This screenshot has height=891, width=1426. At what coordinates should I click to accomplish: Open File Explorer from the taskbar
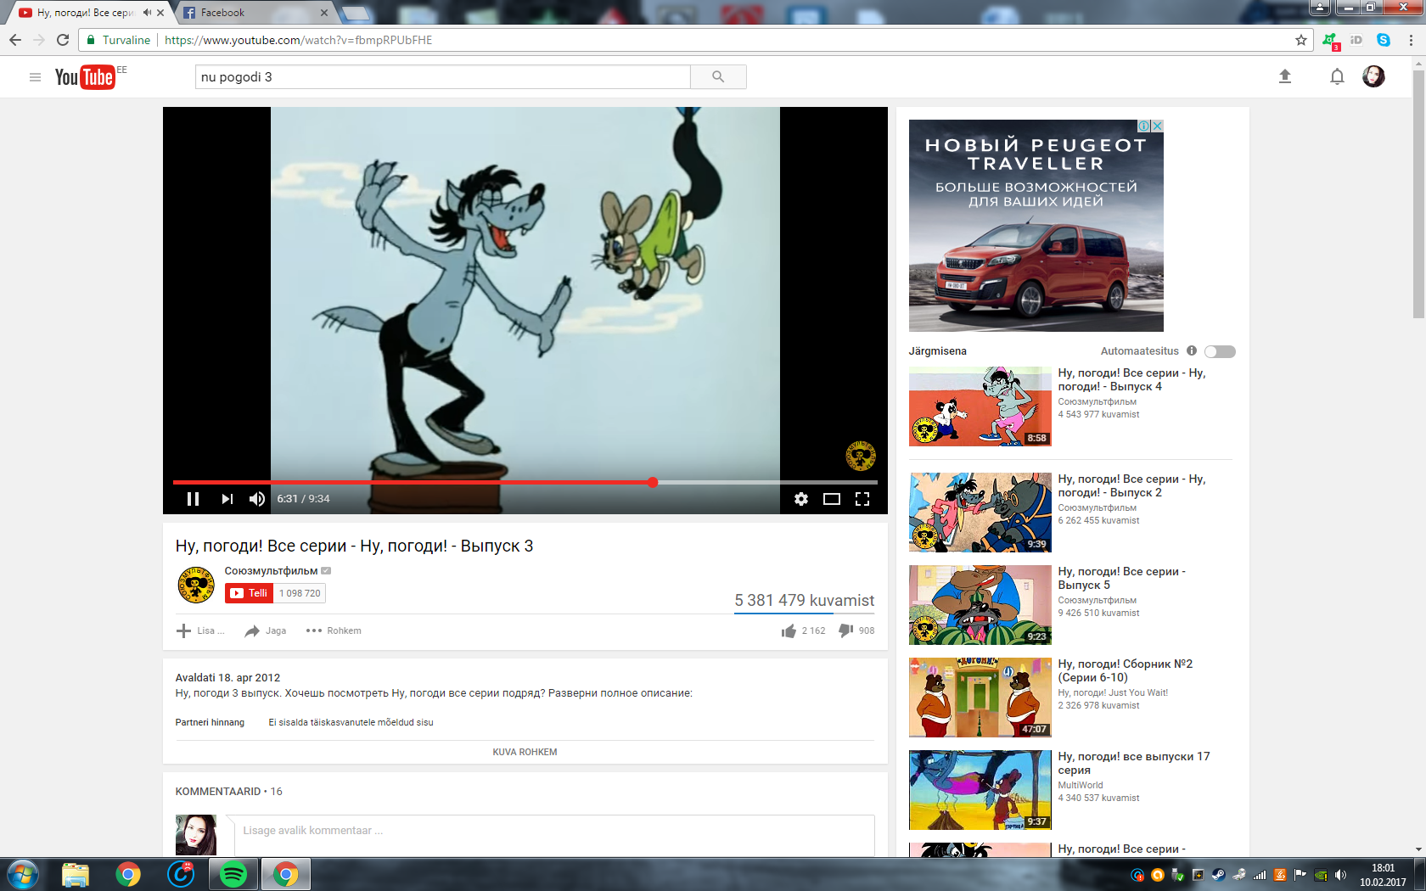76,874
